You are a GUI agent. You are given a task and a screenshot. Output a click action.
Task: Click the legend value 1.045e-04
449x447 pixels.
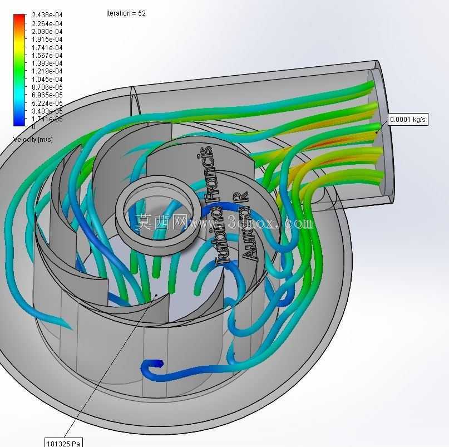pyautogui.click(x=47, y=80)
